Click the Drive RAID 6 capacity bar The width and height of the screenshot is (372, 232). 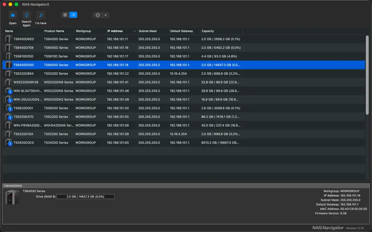tap(86, 197)
